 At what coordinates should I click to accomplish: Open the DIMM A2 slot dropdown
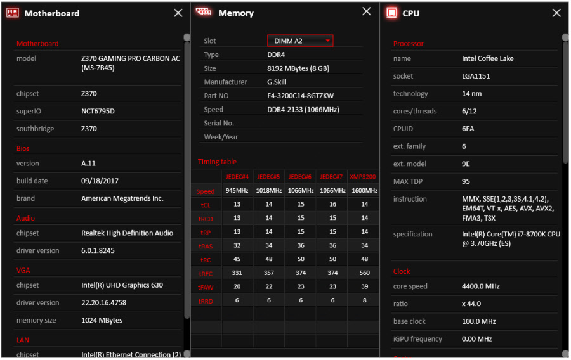pos(299,41)
